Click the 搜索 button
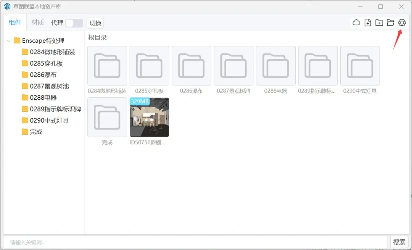Screen dimensions: 412x250 click(399, 242)
